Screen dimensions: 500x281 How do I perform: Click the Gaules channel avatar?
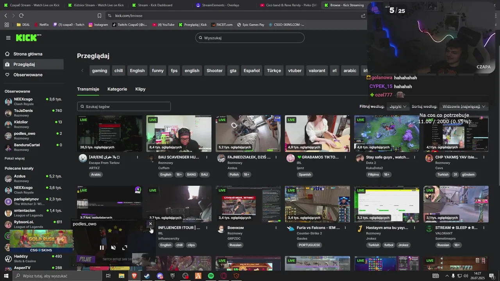coord(291,229)
